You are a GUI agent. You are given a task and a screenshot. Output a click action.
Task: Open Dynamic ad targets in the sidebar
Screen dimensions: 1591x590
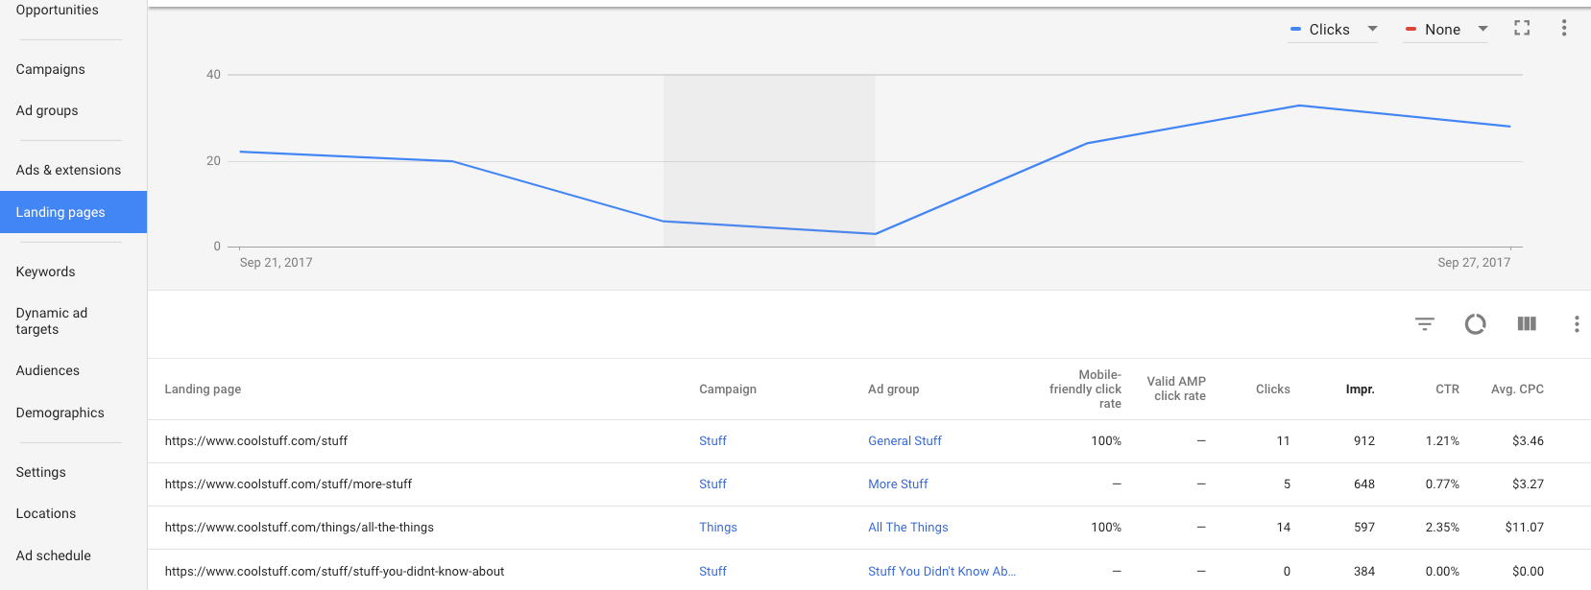[x=52, y=320]
